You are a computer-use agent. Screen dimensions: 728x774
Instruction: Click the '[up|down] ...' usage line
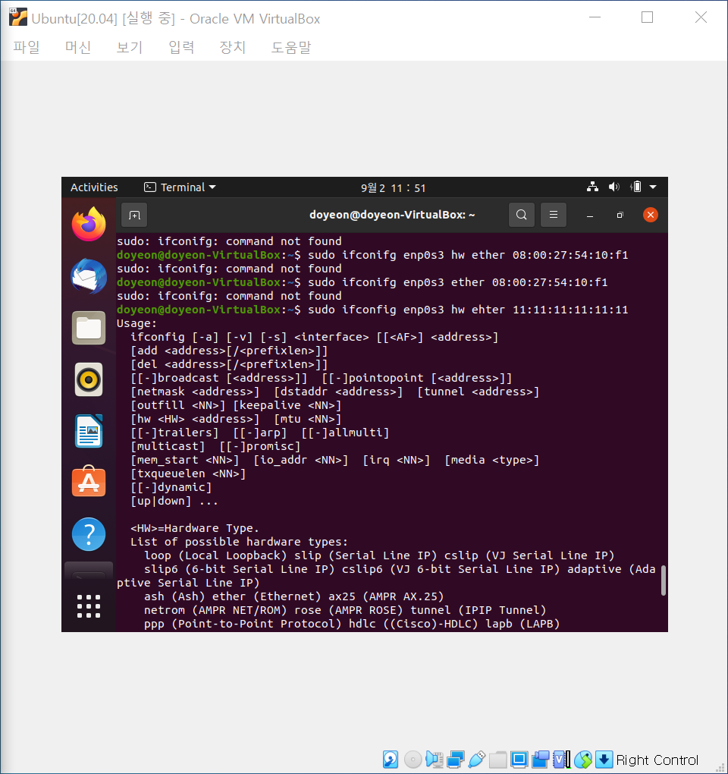[174, 501]
